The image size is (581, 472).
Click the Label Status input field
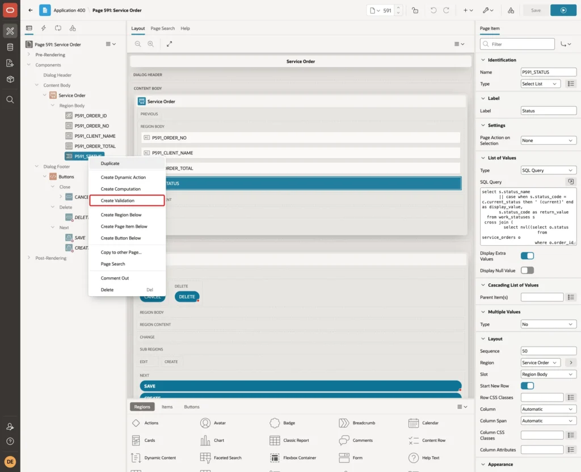(x=549, y=111)
